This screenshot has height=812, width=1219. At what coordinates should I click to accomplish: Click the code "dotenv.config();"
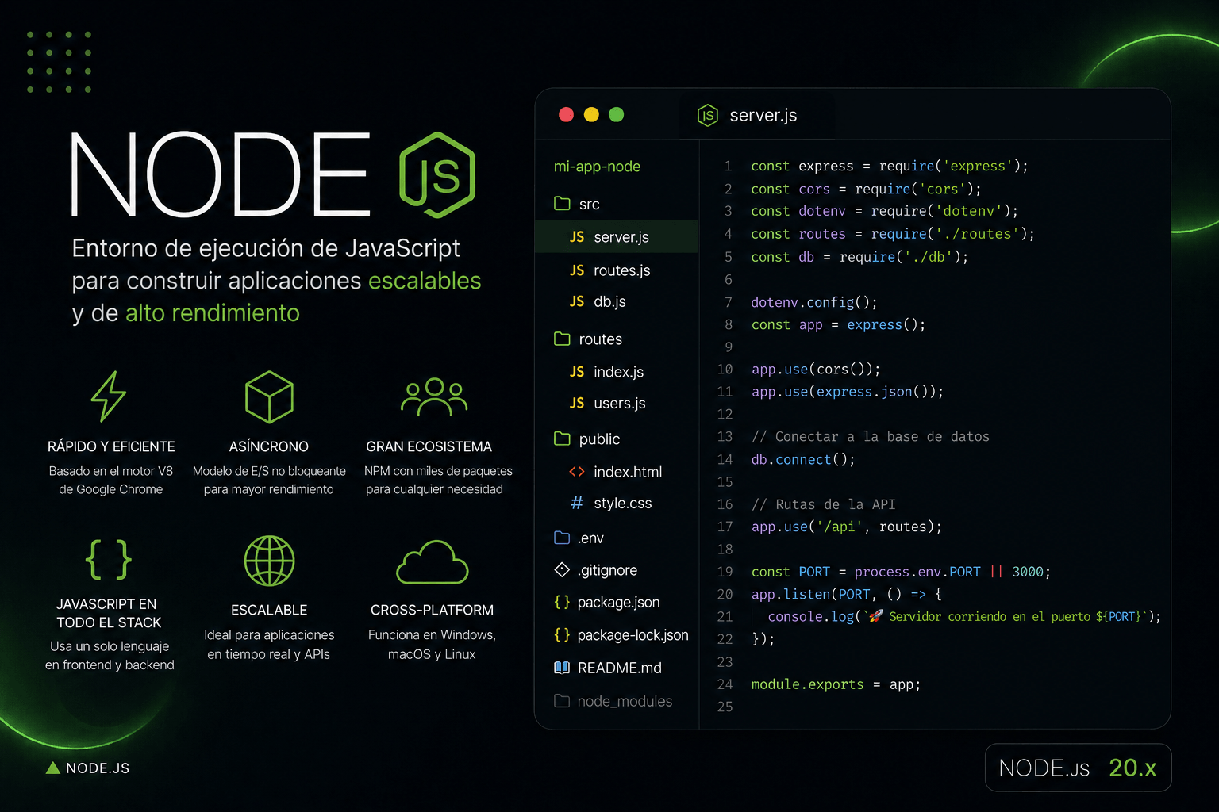(814, 302)
